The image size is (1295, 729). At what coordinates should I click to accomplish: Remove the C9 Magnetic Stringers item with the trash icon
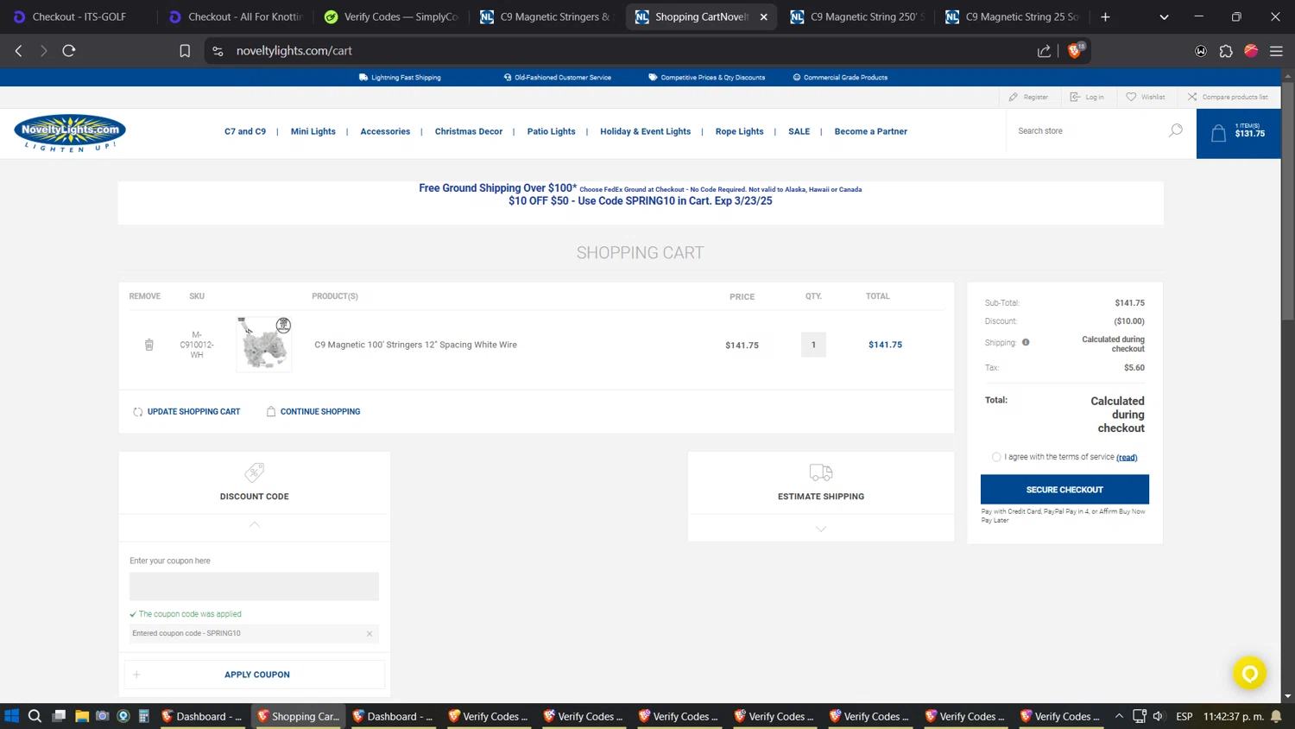pos(149,345)
